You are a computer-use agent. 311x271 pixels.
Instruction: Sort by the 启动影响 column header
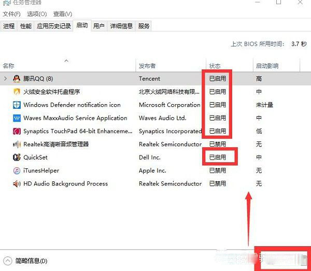click(x=267, y=66)
